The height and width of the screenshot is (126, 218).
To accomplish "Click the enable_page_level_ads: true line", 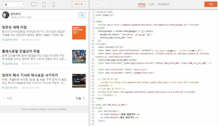I will pyautogui.click(x=116, y=38).
